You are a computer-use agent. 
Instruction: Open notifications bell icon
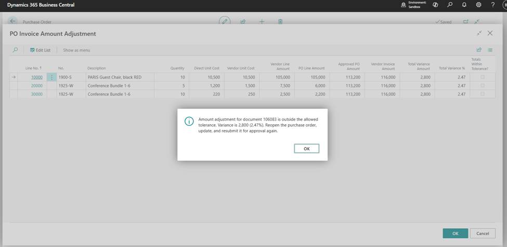point(464,5)
